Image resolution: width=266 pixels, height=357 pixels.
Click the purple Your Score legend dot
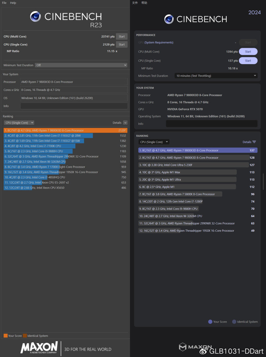210,322
